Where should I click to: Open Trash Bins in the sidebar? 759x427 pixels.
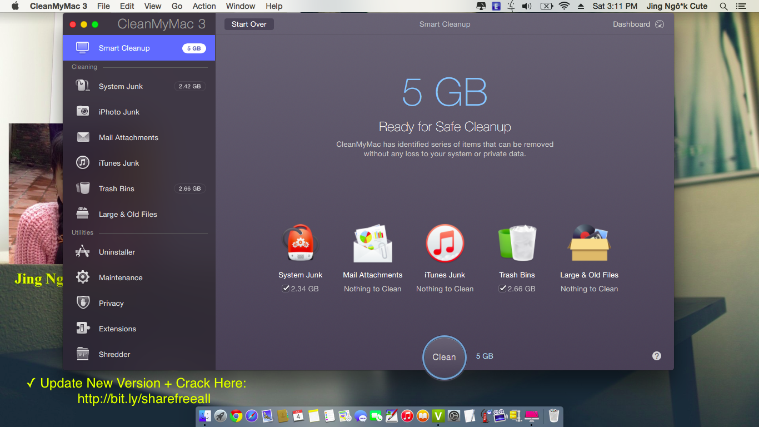point(139,188)
